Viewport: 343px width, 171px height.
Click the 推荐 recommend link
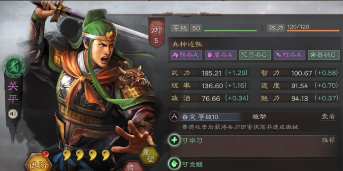pyautogui.click(x=328, y=140)
